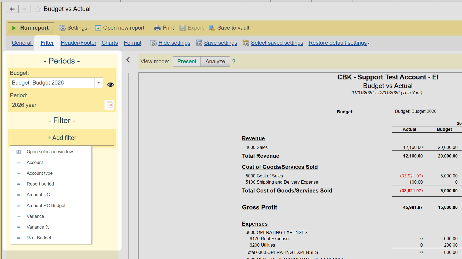Click the back navigation arrow

coord(12,9)
